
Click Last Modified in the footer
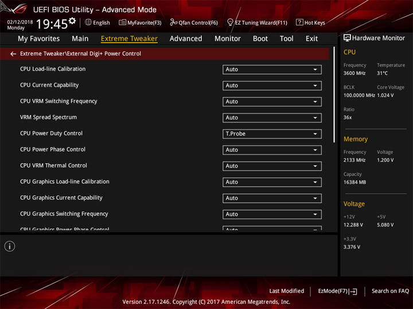tap(287, 291)
